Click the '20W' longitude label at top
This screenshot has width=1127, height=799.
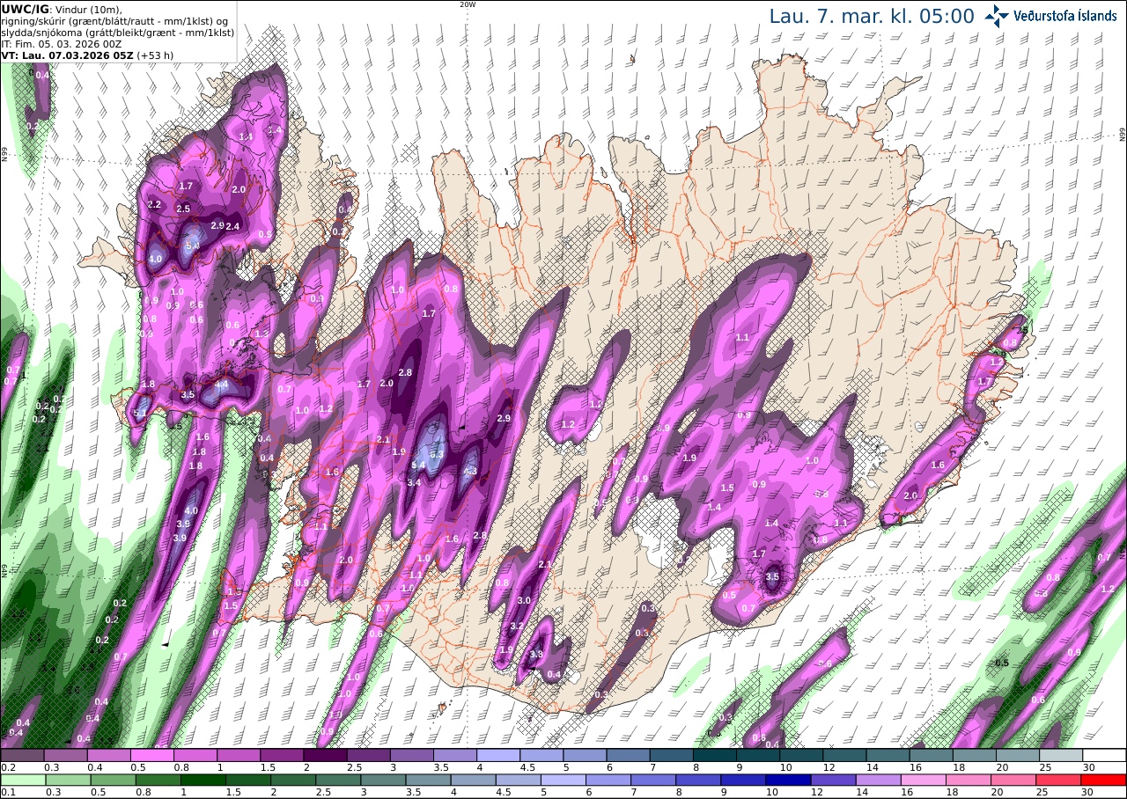coord(468,4)
